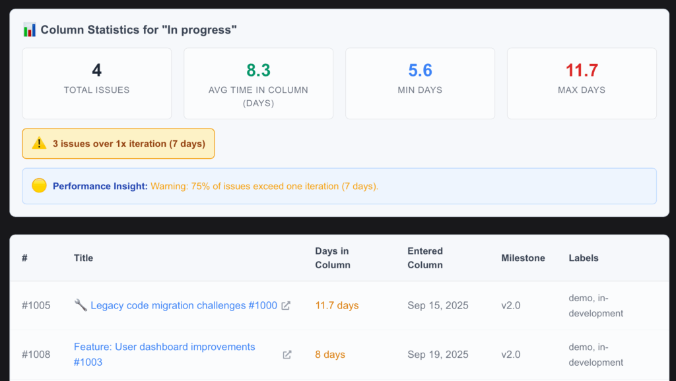Click the v2.0 milestone for issue #1008
The width and height of the screenshot is (676, 381).
pos(510,355)
